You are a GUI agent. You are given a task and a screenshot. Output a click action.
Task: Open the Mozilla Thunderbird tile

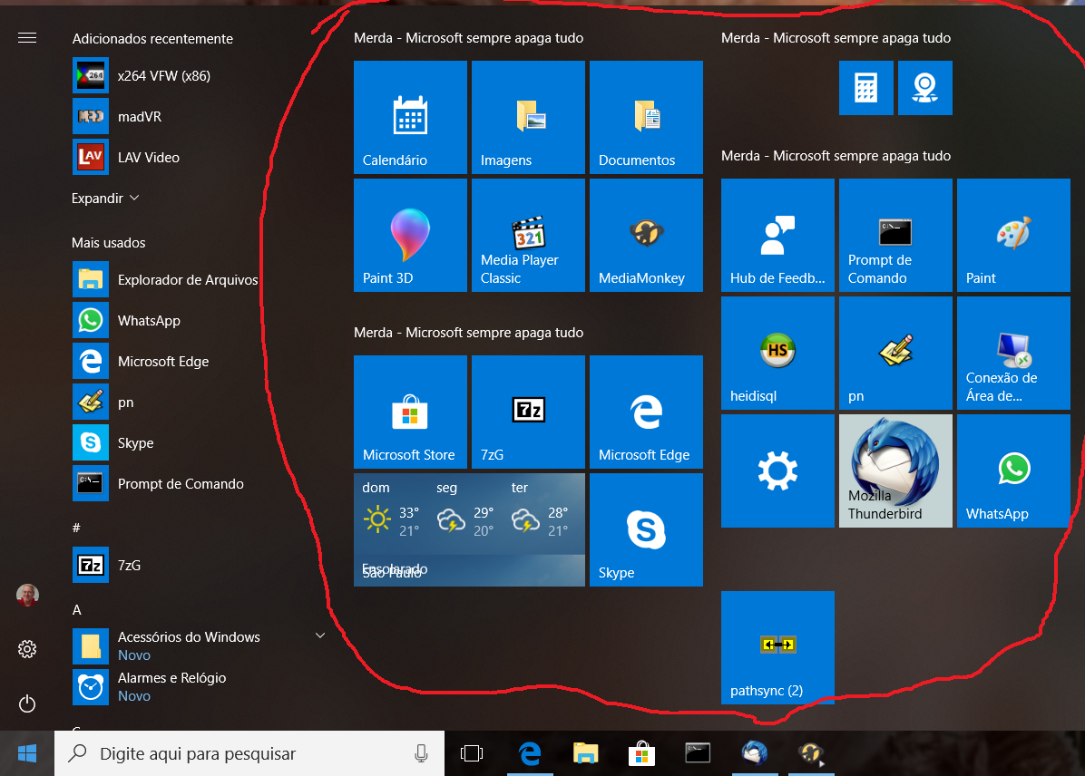895,470
